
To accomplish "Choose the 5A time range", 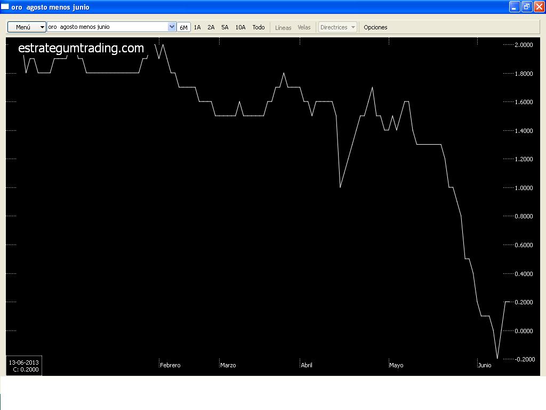I will pyautogui.click(x=225, y=27).
